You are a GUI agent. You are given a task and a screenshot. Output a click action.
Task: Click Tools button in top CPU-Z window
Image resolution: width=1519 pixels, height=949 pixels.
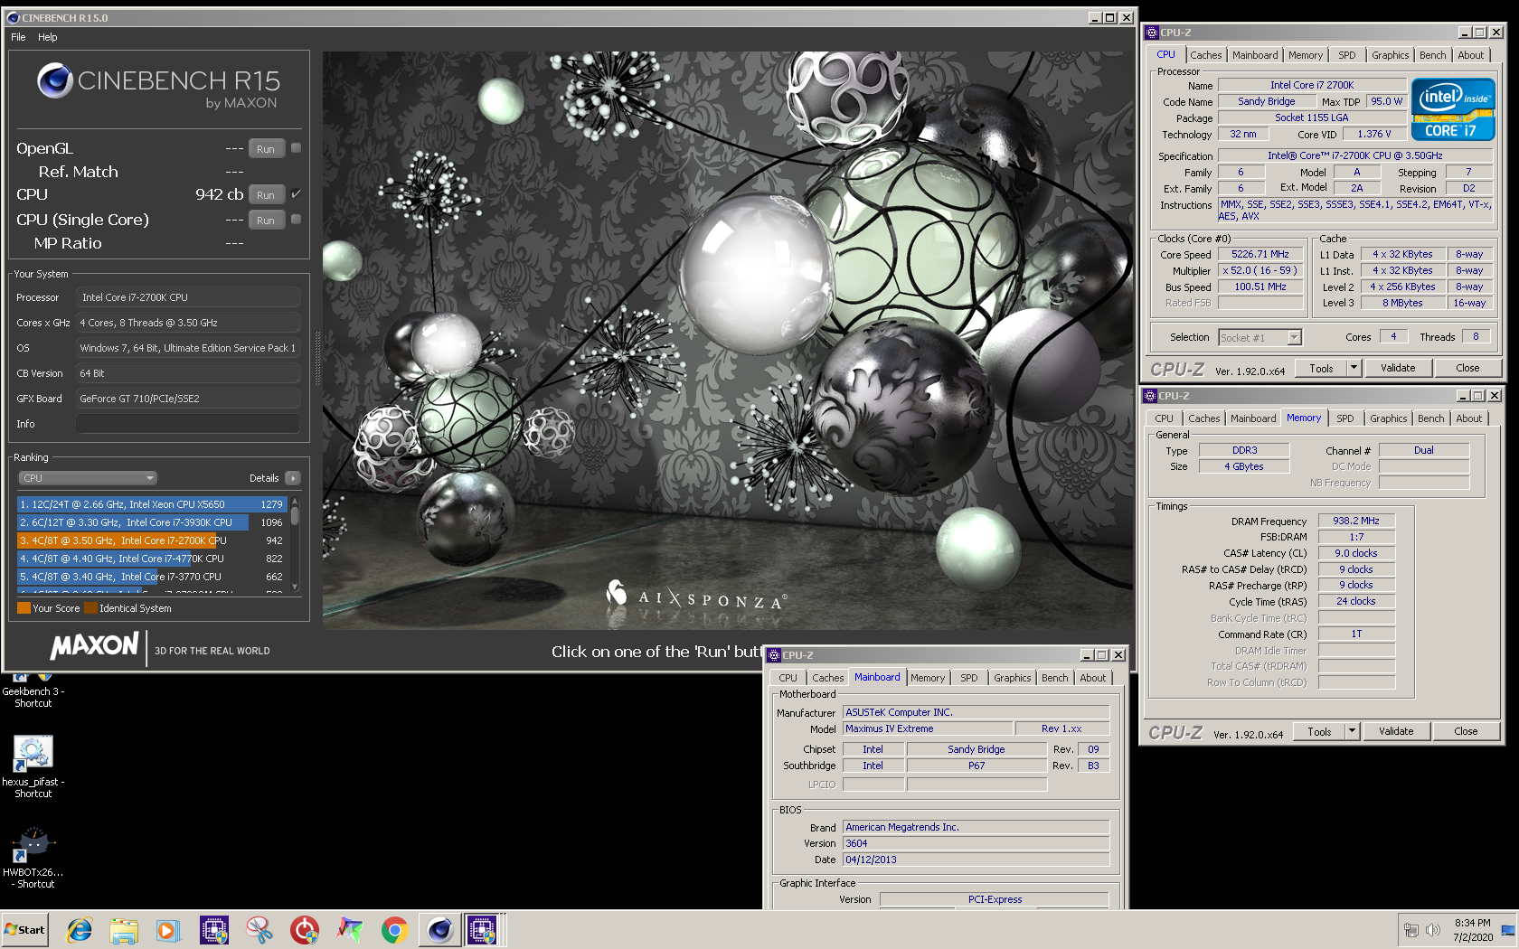pyautogui.click(x=1321, y=368)
